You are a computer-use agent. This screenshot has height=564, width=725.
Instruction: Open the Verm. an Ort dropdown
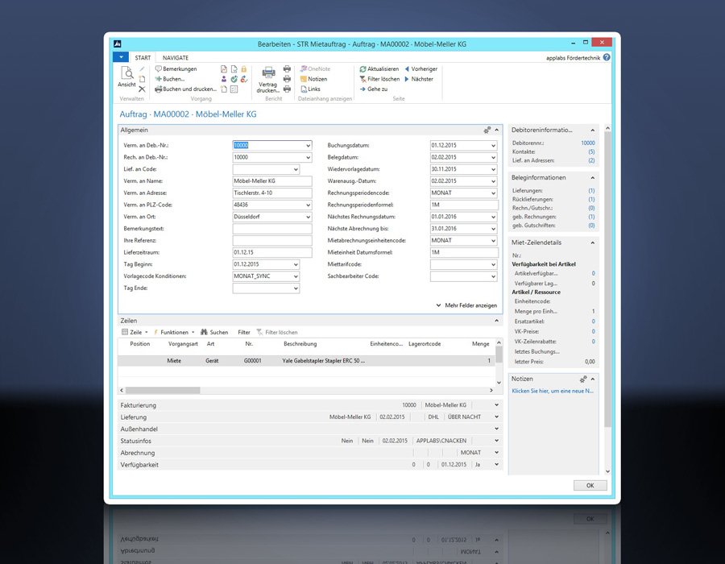pyautogui.click(x=308, y=217)
